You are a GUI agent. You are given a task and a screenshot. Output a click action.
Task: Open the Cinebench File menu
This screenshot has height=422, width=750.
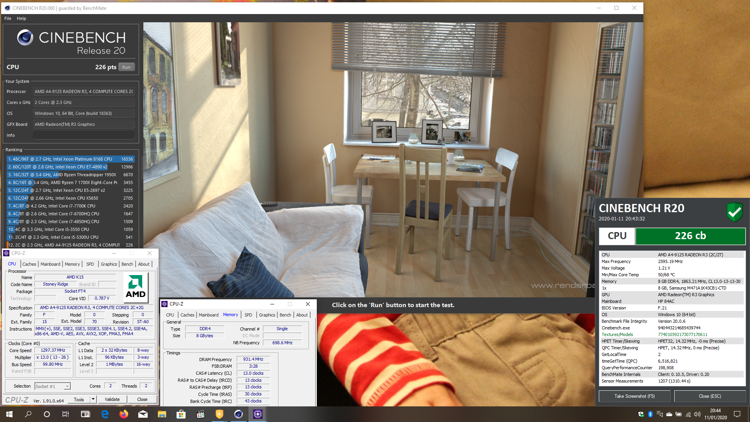(8, 18)
